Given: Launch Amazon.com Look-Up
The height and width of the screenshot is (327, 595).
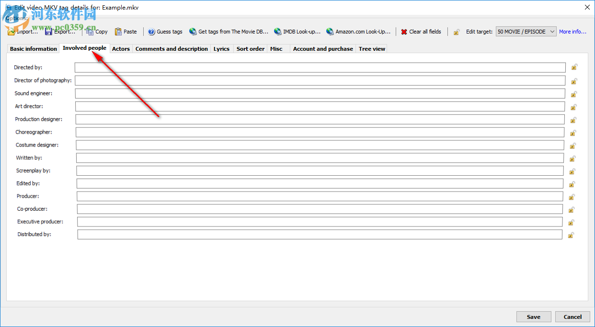Looking at the screenshot, I should tap(358, 32).
